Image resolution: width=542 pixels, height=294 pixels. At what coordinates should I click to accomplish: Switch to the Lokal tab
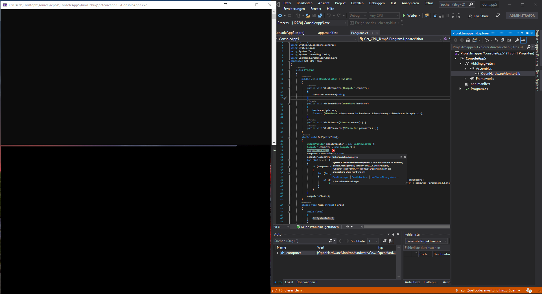click(x=289, y=282)
